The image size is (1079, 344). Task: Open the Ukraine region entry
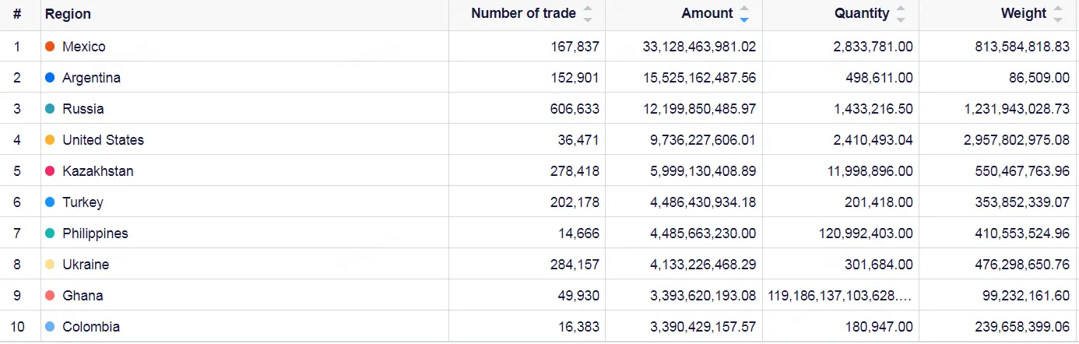click(86, 265)
